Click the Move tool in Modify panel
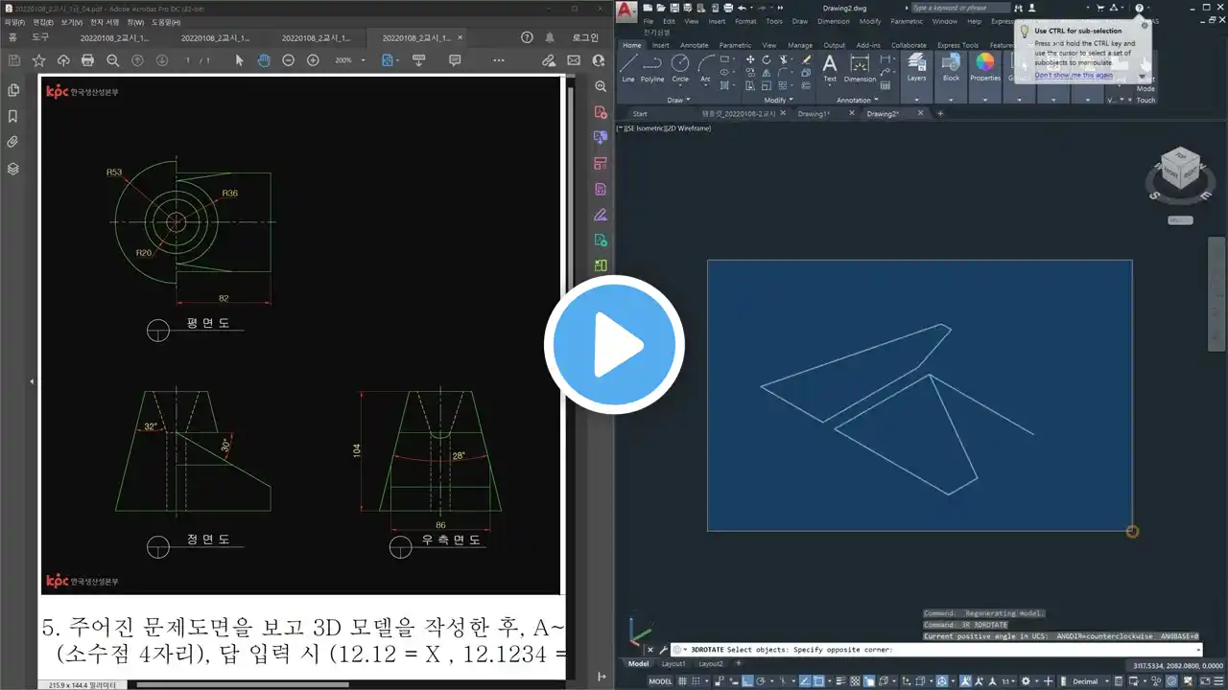 (x=750, y=59)
